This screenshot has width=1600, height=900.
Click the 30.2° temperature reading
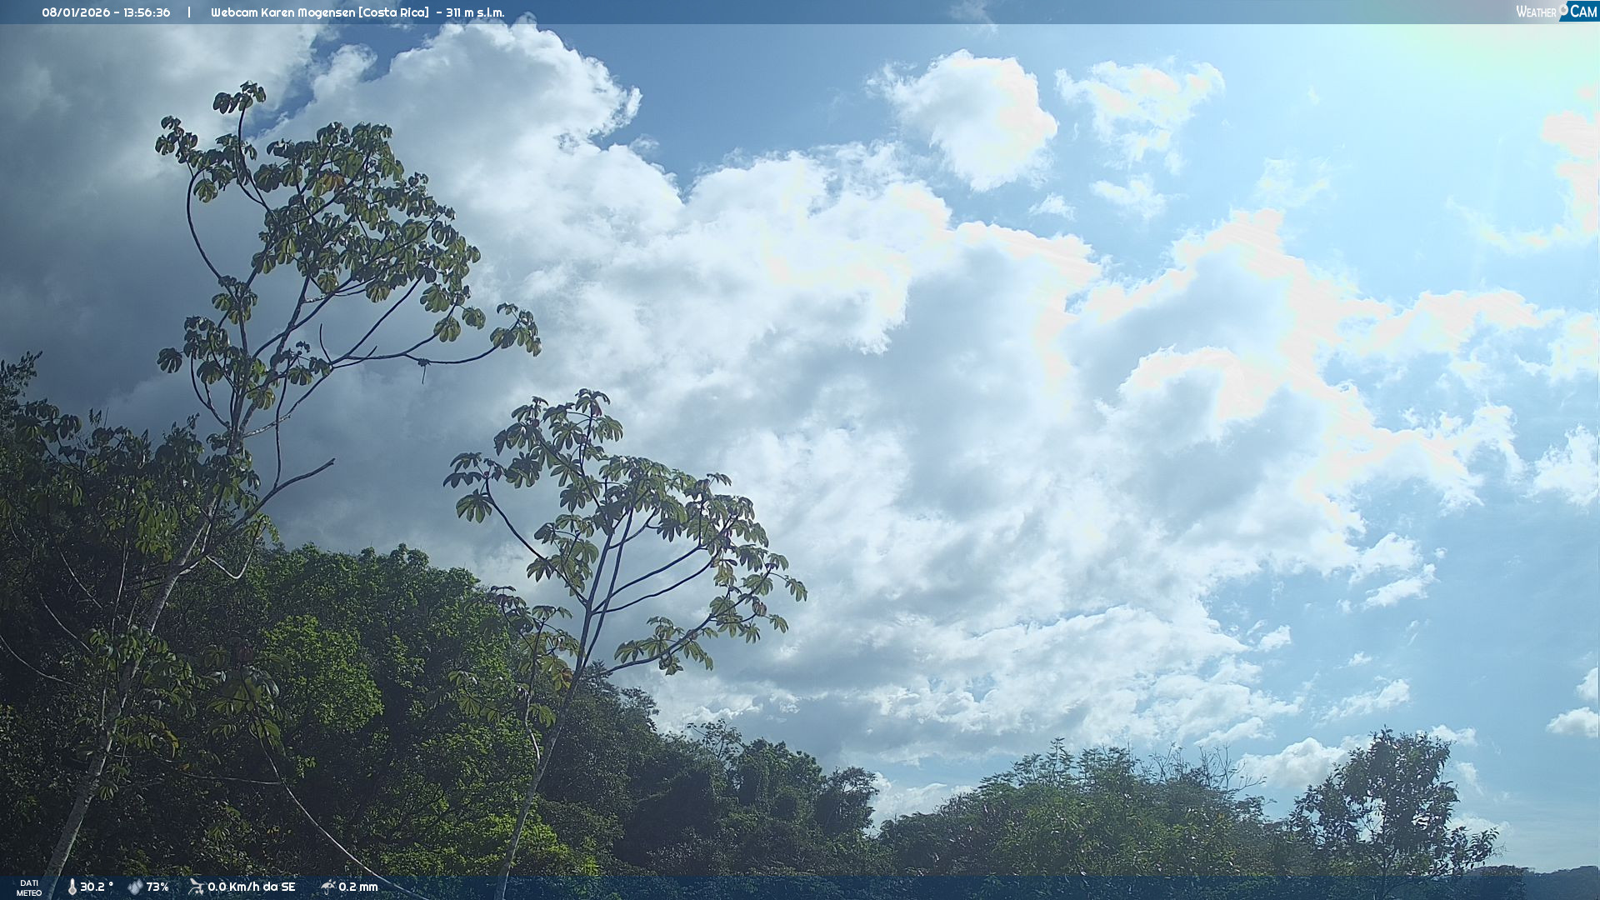coord(97,887)
